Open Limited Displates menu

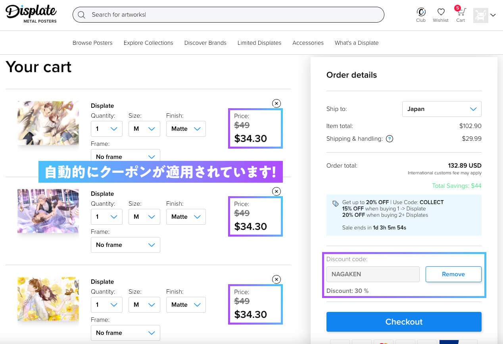259,43
